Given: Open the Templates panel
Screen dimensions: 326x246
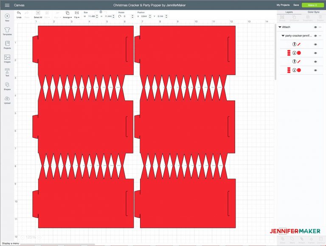Looking at the screenshot, I should pos(7,31).
